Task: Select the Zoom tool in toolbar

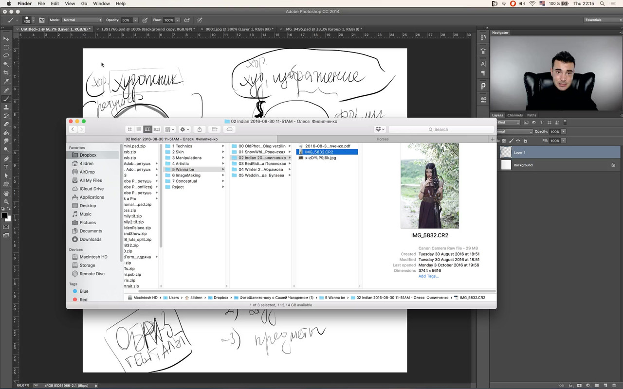Action: 6,201
